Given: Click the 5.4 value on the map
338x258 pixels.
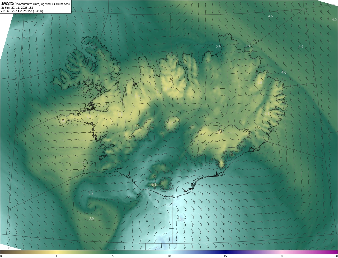Looking at the screenshot, I should 218,46.
